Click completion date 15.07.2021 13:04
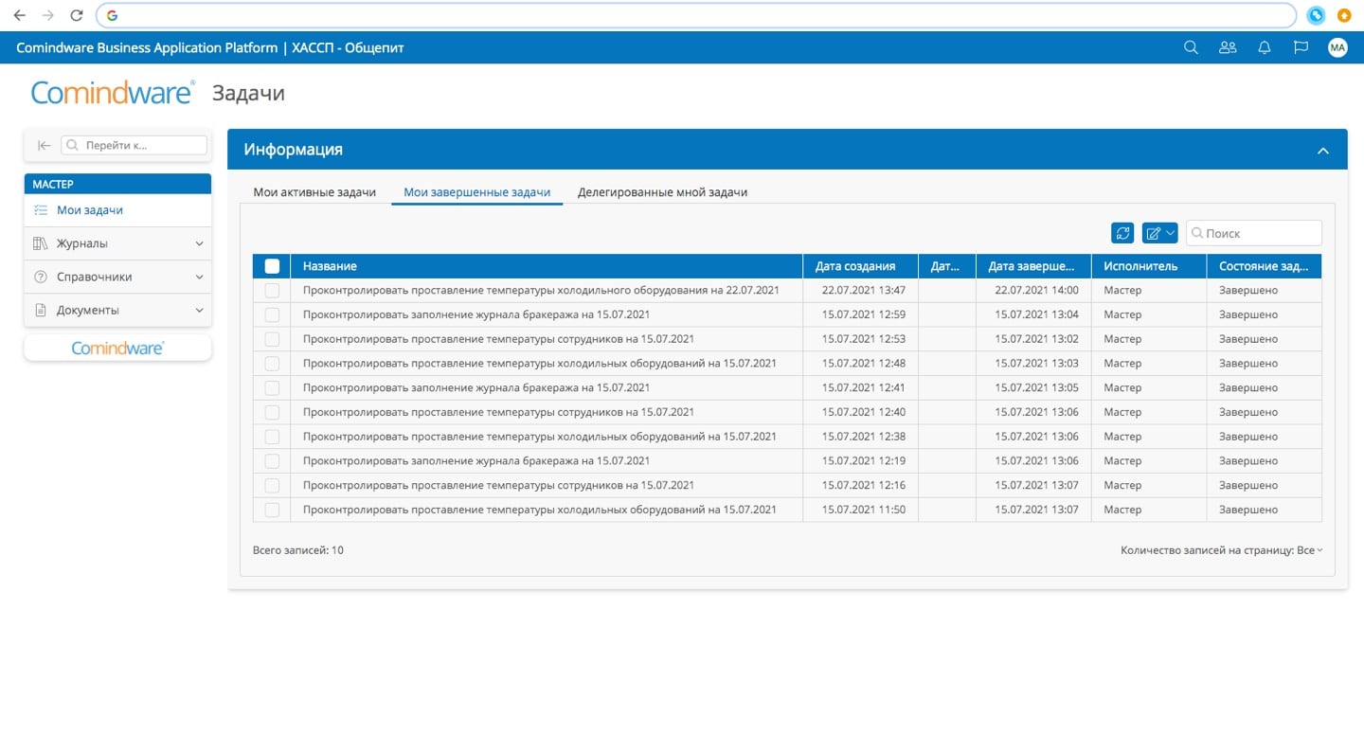The width and height of the screenshot is (1364, 753). coord(1036,314)
